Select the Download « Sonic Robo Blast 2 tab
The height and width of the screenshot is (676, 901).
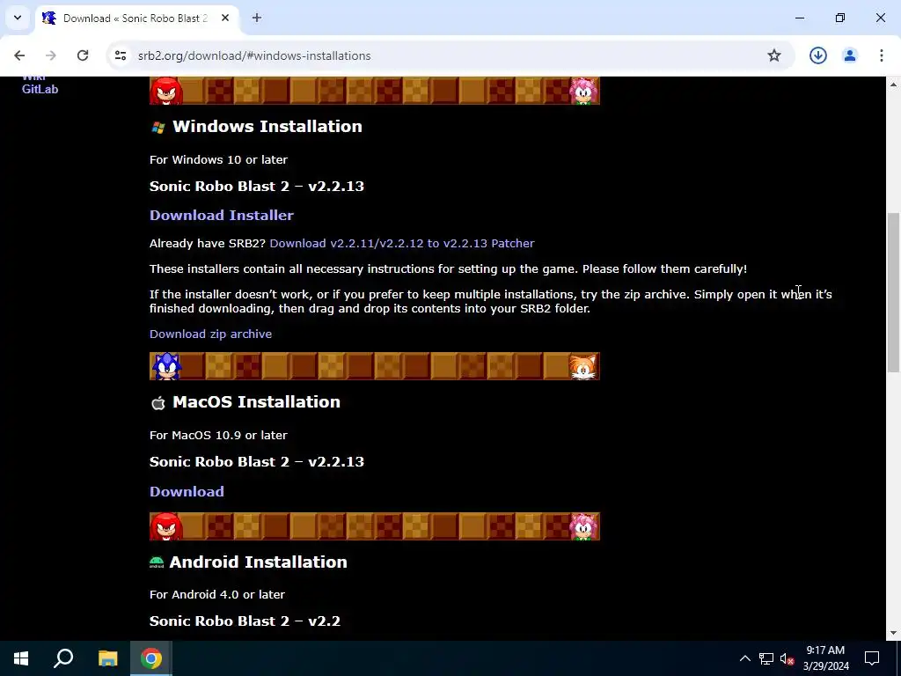[x=137, y=18]
